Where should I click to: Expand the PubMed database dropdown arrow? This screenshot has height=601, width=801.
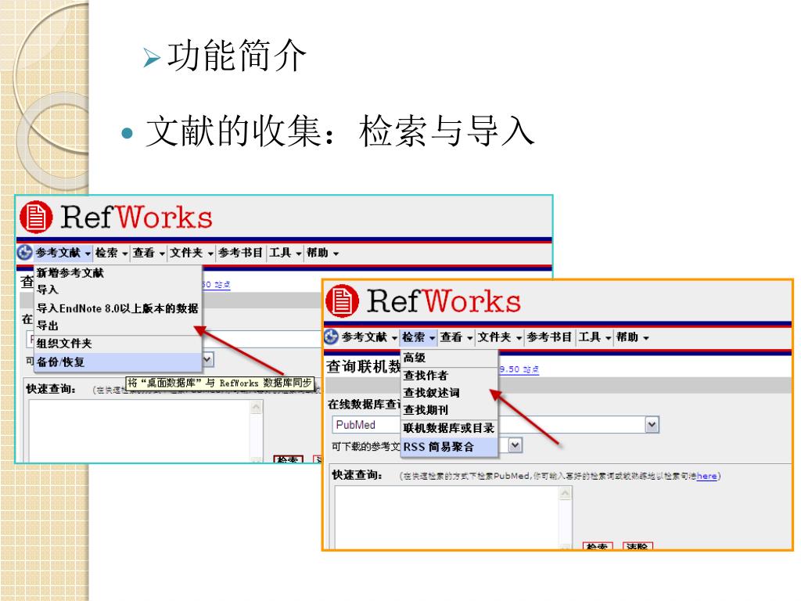point(652,425)
